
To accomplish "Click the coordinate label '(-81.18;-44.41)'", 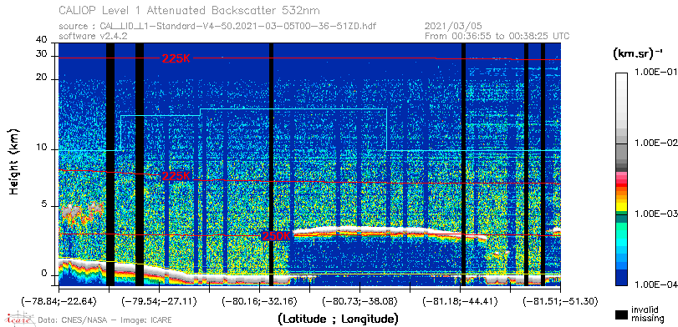I will pos(460,300).
